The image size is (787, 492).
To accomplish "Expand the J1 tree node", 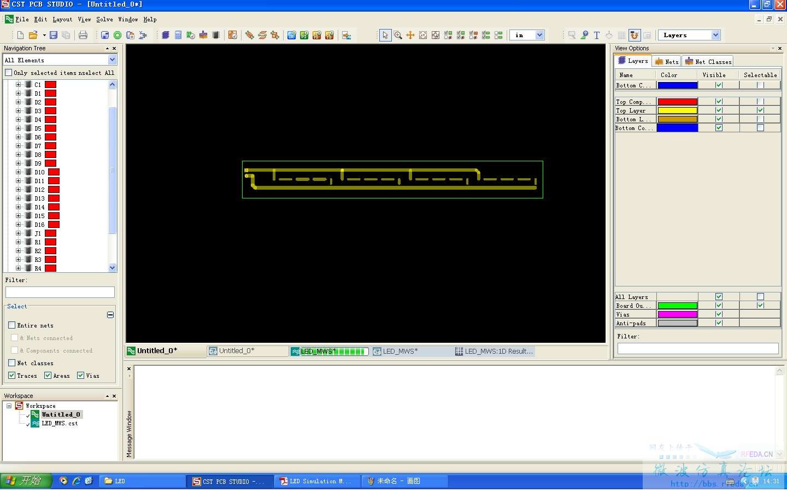I will click(18, 233).
